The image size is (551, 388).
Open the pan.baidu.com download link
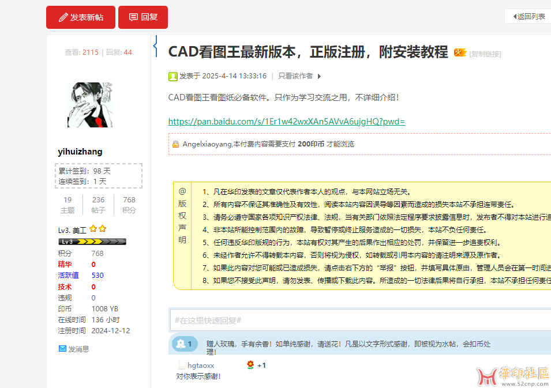point(286,122)
